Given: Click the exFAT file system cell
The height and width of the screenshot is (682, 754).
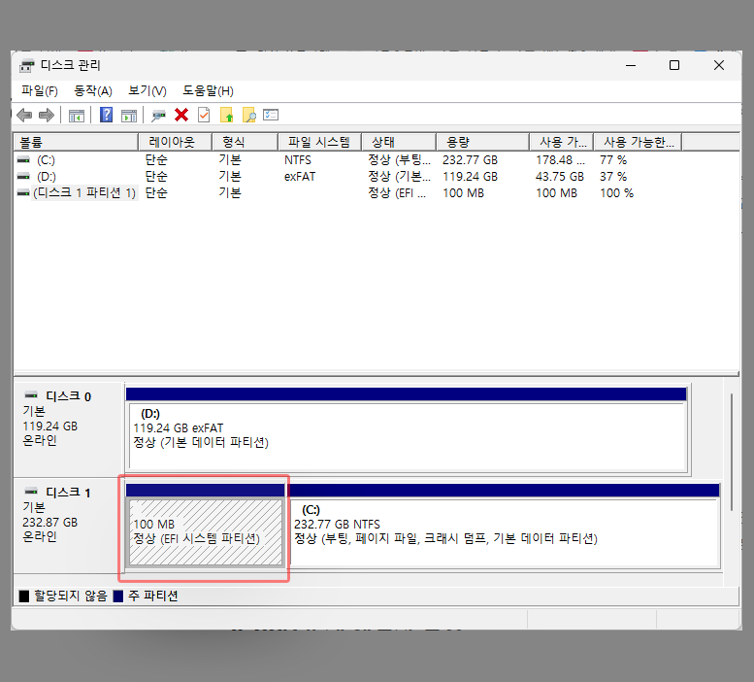Looking at the screenshot, I should (x=300, y=177).
